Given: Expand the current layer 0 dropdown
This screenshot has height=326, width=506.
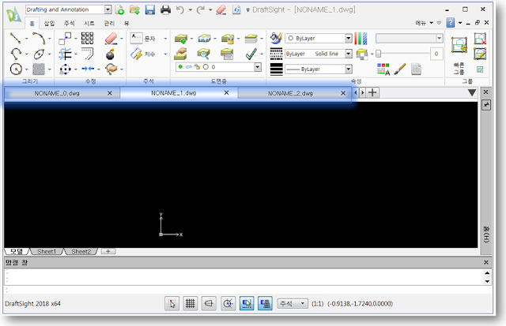Looking at the screenshot, I should tap(258, 67).
